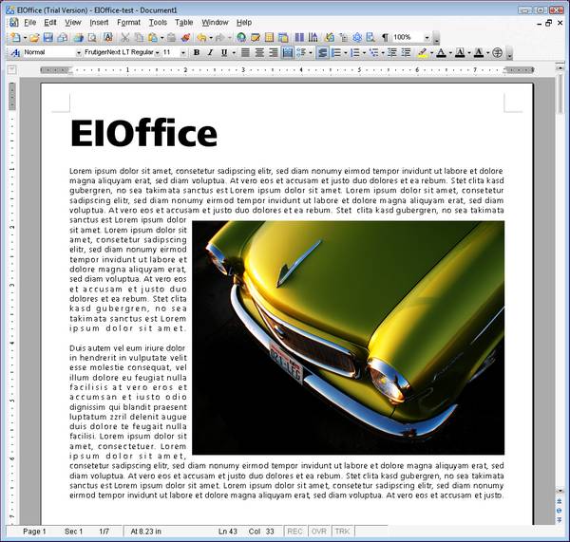Save the document with the floppy disk icon
Viewport: 570px width, 542px height.
coord(48,37)
